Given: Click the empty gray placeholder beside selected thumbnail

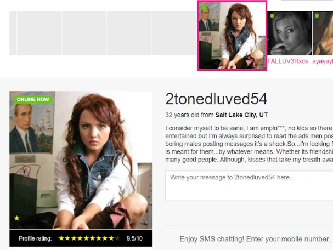Looking at the screenshot, I should point(174,33).
